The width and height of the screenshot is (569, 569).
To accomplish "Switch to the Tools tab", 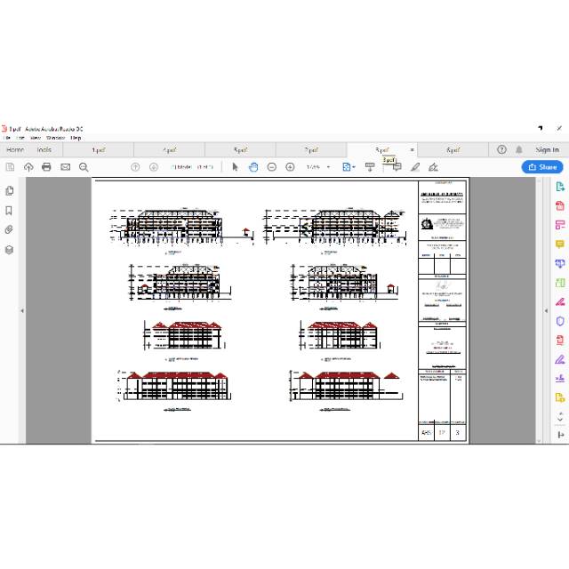I will pyautogui.click(x=44, y=150).
